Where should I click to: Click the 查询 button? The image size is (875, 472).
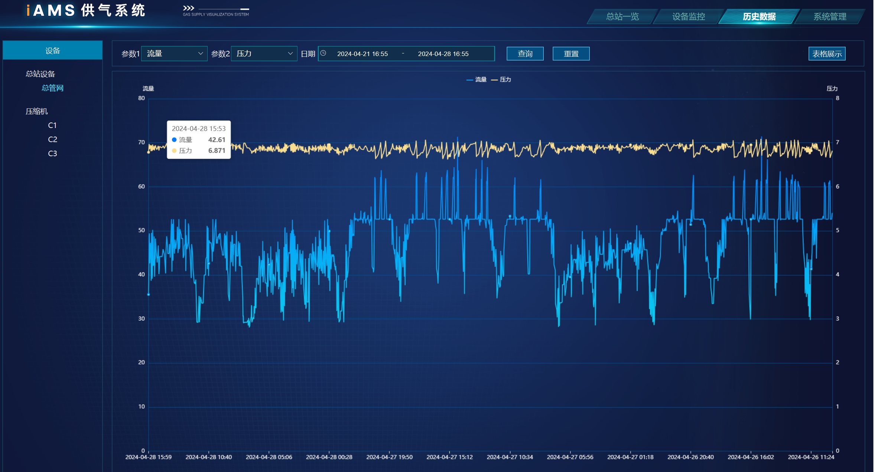[x=525, y=54]
